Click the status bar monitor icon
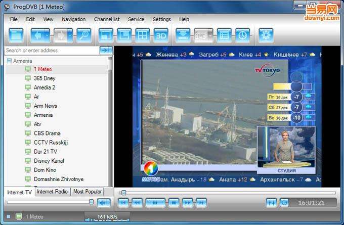This screenshot has width=344, height=225. [x=19, y=217]
